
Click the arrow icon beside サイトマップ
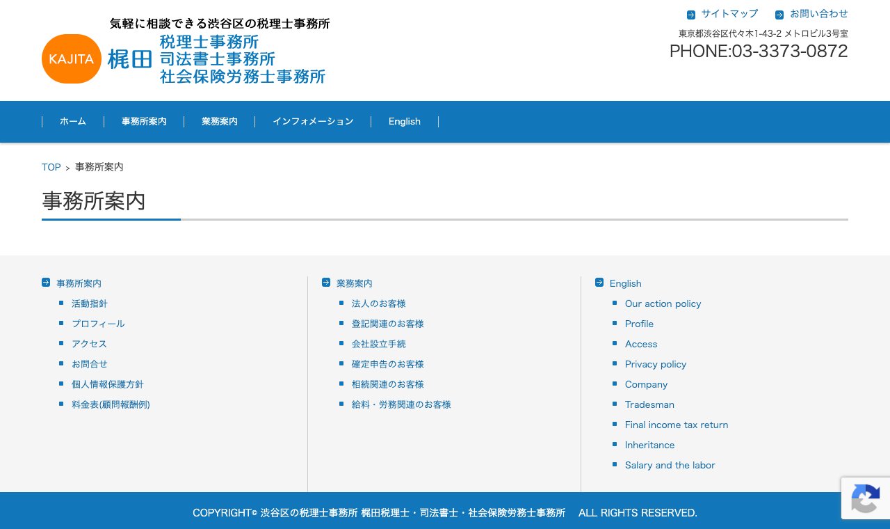[691, 15]
